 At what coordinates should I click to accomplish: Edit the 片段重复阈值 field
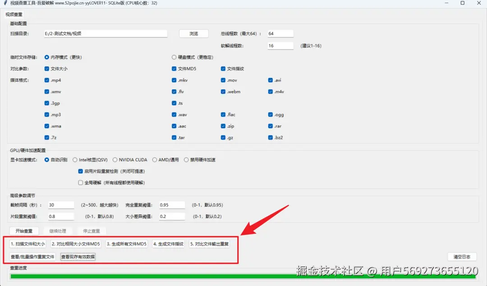[x=61, y=217]
